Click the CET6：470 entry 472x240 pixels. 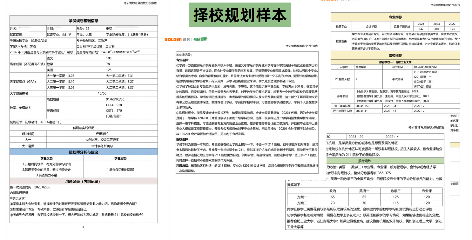114,110
